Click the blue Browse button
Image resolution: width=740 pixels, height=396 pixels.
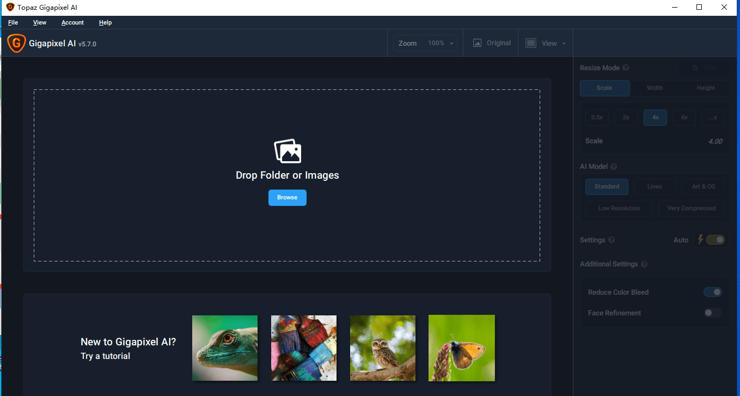tap(287, 198)
